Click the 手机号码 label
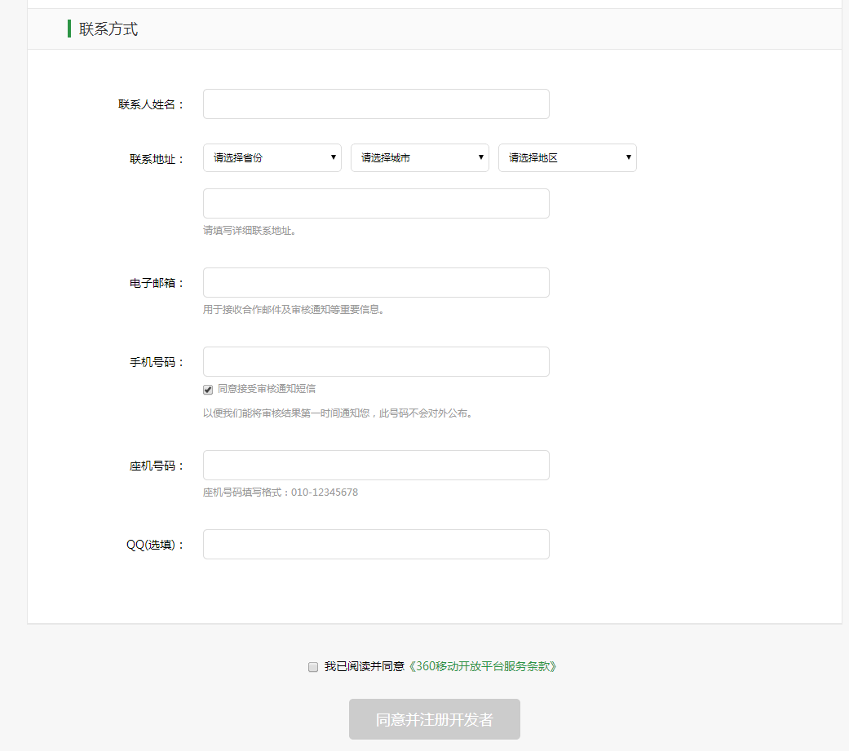The image size is (849, 751). (x=157, y=362)
